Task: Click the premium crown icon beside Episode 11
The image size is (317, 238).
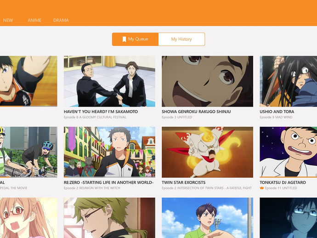Action: point(262,188)
